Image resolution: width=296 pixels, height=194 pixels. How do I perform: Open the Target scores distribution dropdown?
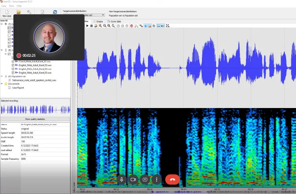(103, 15)
